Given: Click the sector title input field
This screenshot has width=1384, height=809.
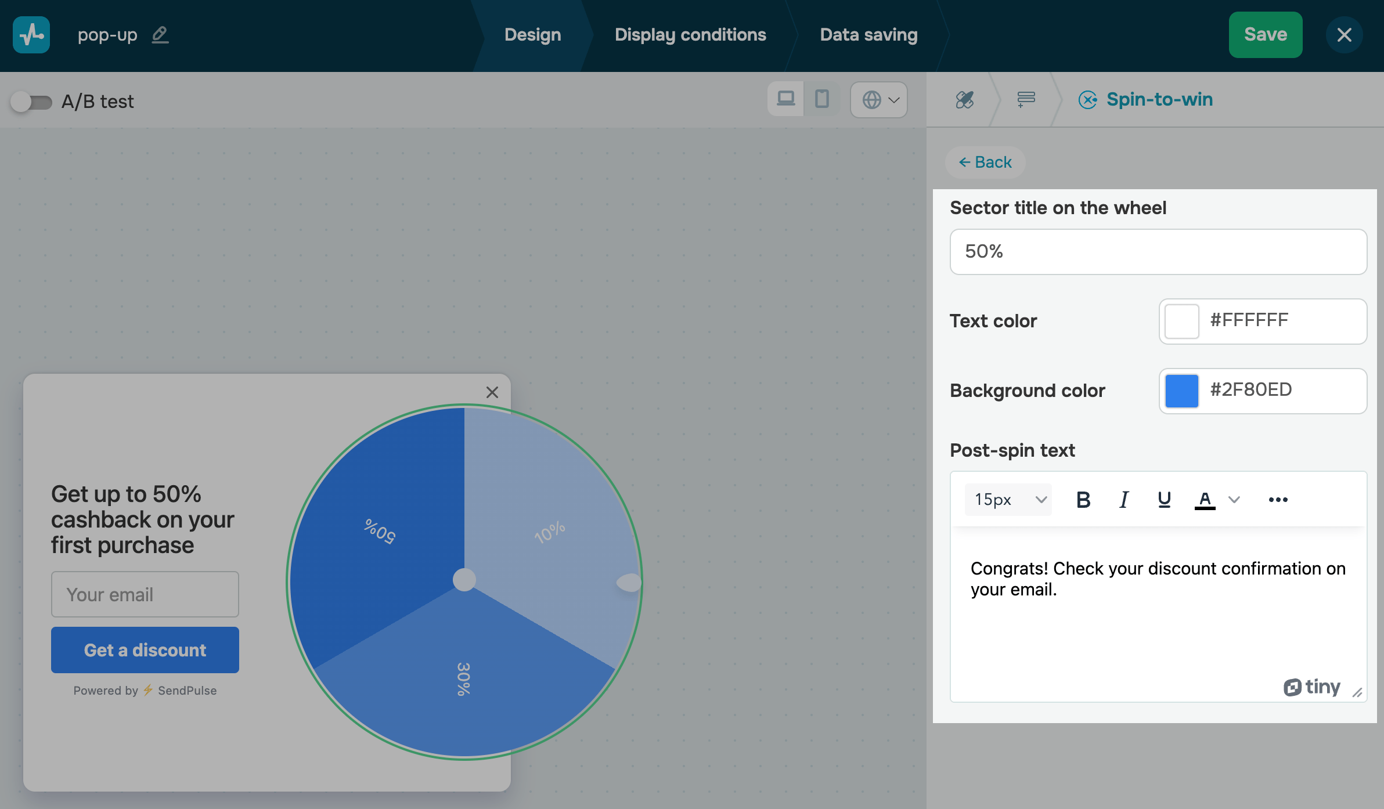Looking at the screenshot, I should 1158,252.
